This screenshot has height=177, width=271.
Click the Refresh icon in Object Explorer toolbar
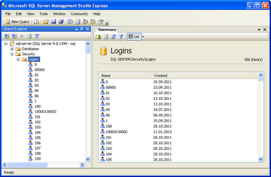point(29,36)
